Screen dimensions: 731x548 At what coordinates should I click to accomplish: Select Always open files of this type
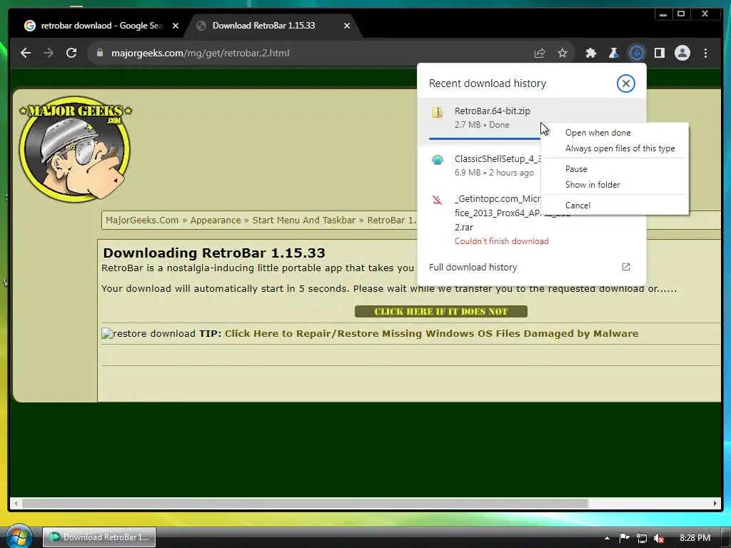point(620,148)
